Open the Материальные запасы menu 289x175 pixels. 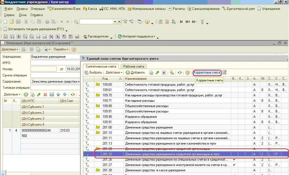pos(147,9)
